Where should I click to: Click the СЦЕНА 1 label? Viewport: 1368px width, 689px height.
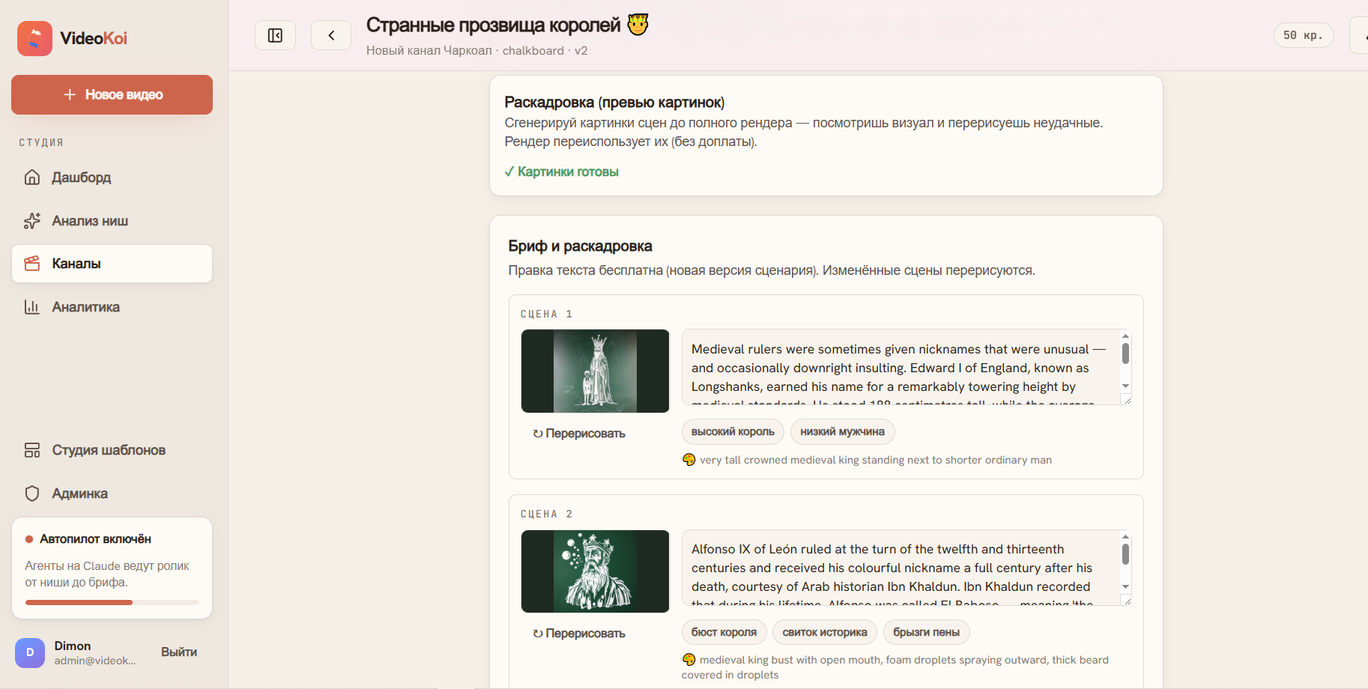pos(547,315)
